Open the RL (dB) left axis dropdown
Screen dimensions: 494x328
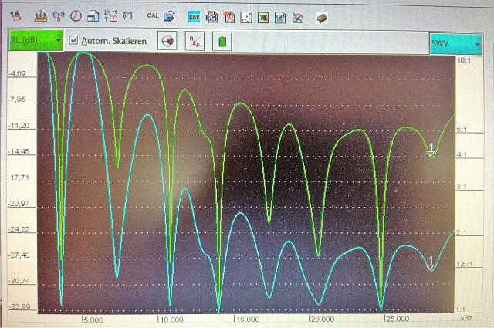click(36, 40)
